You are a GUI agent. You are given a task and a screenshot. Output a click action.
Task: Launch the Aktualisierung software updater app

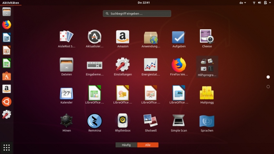click(95, 39)
